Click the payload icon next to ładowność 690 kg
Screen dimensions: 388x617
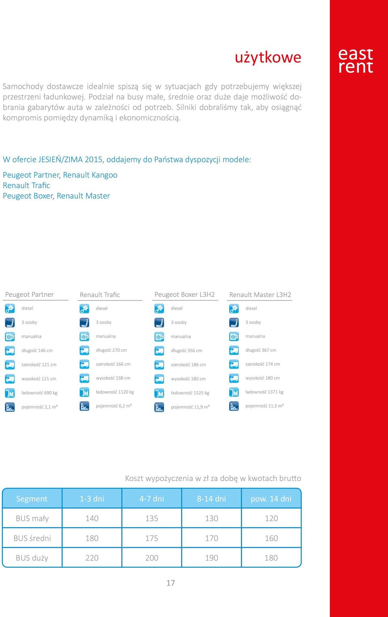click(x=10, y=393)
